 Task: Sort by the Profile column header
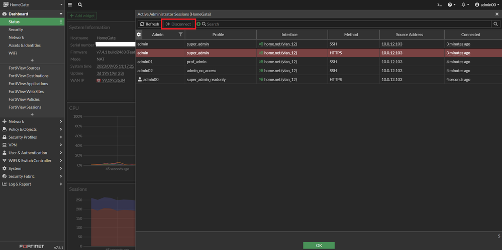[x=218, y=35]
